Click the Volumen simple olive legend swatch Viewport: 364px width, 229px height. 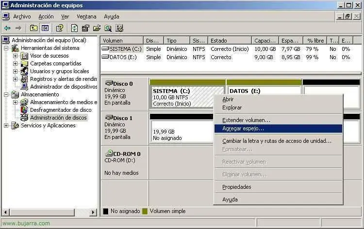[145, 211]
